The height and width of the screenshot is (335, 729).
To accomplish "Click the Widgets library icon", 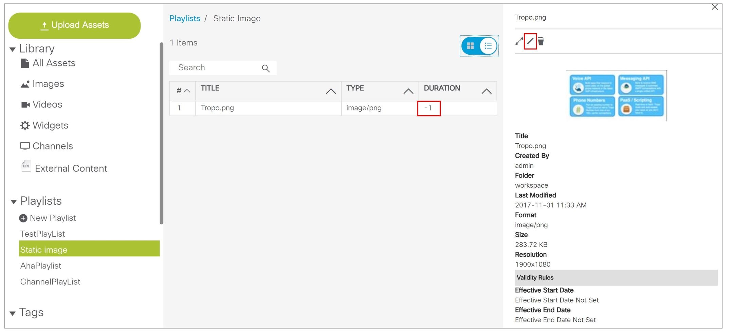I will tap(24, 125).
